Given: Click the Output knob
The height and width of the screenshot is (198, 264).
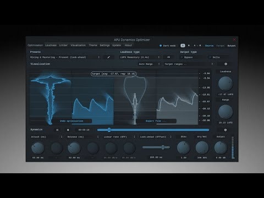Looking at the screenshot, I should 221,148.
